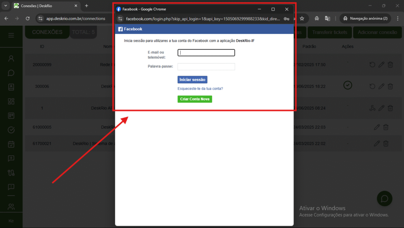404x228 pixels.
Task: Open the check-circle tasks icon in sidebar
Action: (11, 130)
